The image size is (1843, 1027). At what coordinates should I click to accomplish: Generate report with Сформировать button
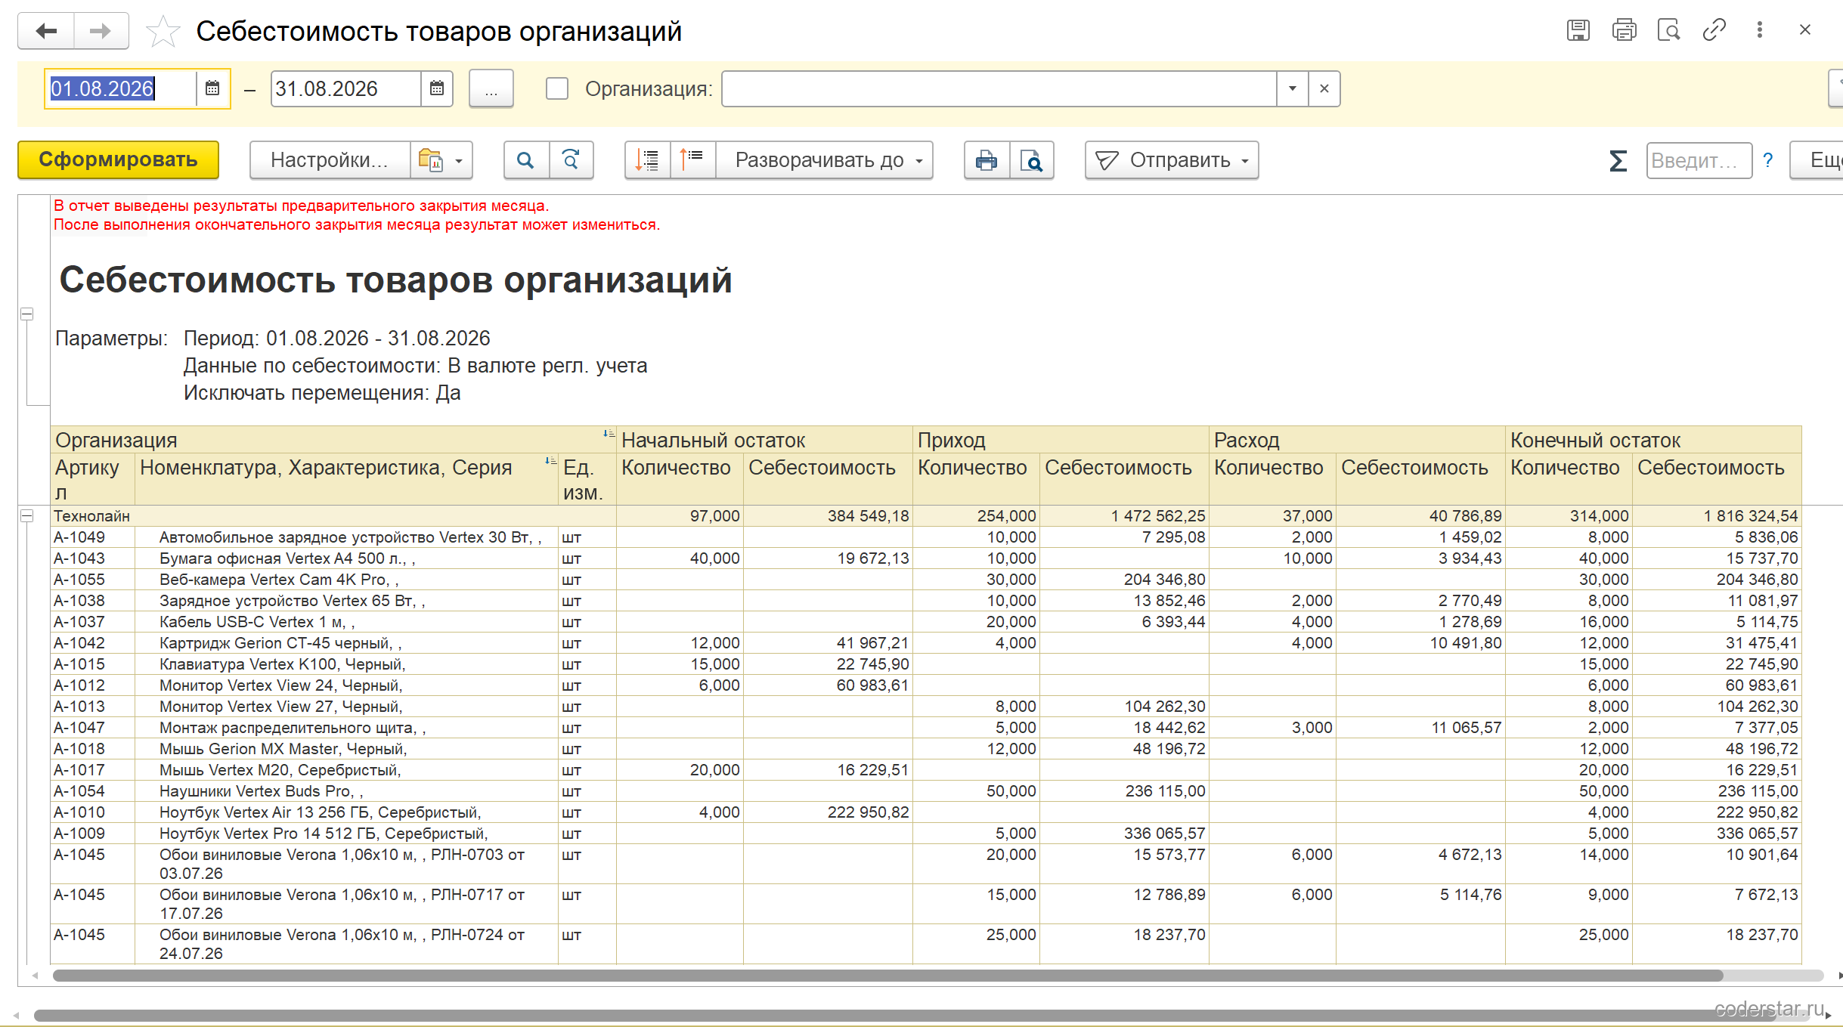pyautogui.click(x=119, y=160)
